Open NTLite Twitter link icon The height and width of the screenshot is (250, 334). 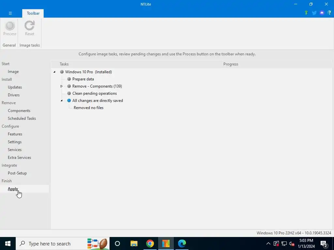pos(314,13)
